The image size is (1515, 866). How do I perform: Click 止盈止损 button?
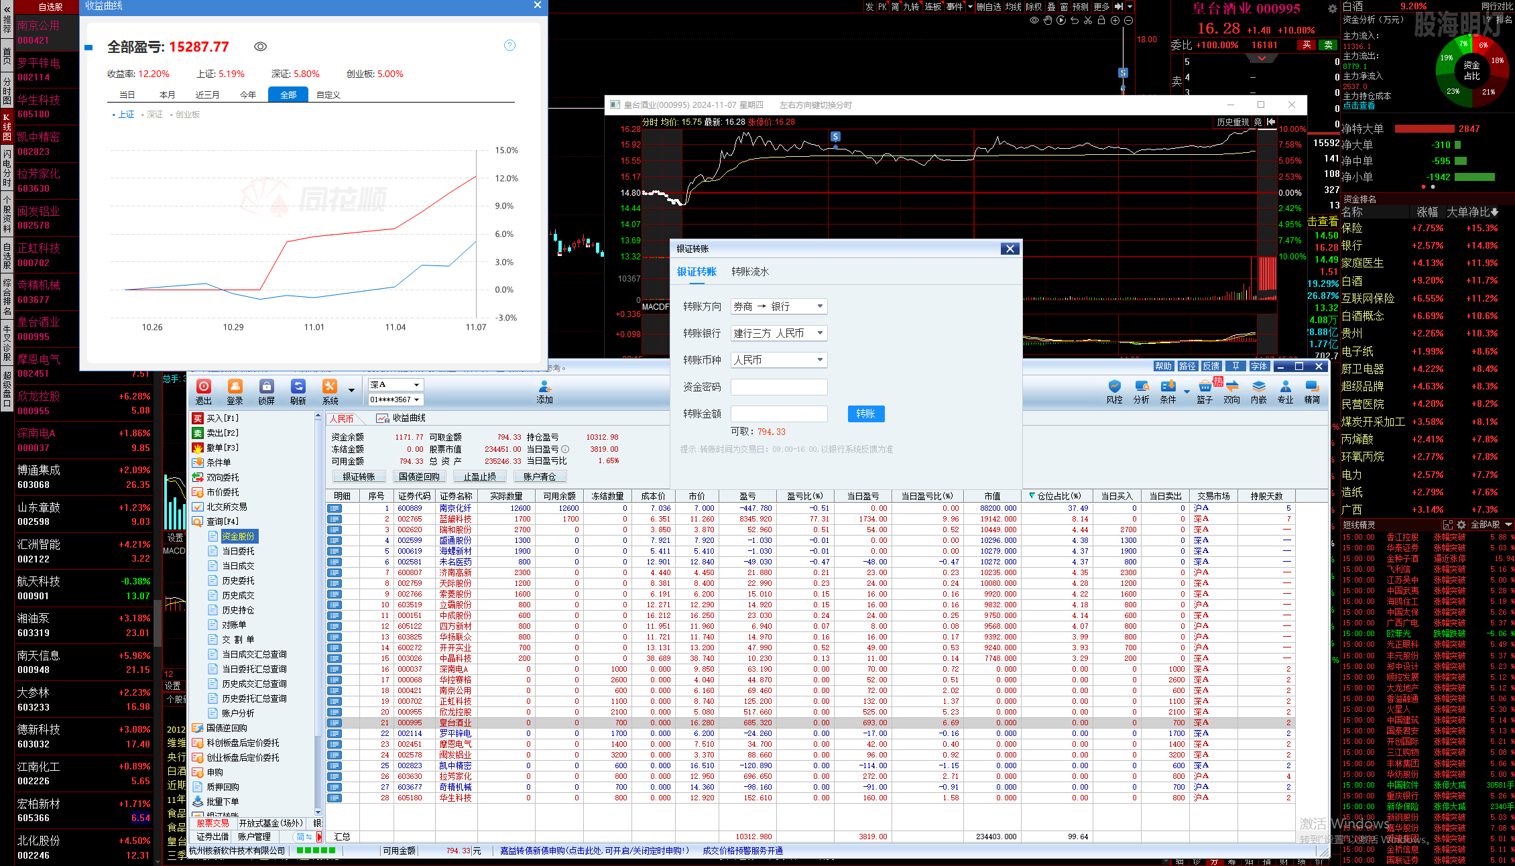pos(480,477)
